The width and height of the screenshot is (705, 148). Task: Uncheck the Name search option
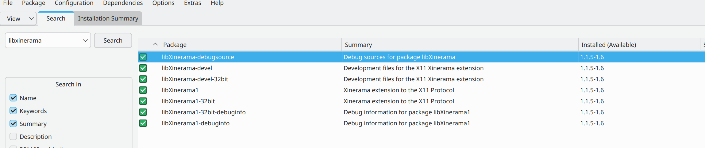(13, 98)
